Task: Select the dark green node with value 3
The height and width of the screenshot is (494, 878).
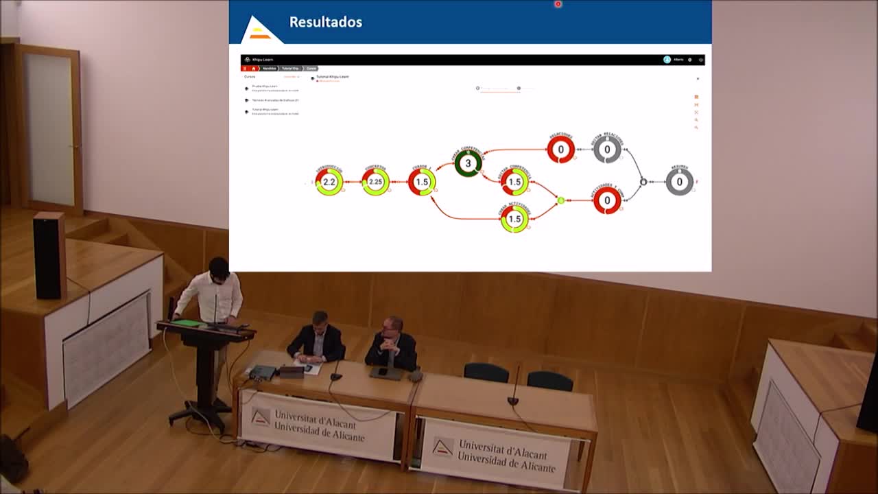Action: [468, 163]
